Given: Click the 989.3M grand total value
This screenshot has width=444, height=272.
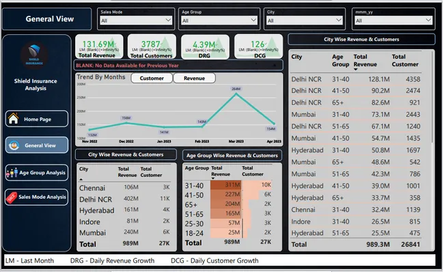Looking at the screenshot, I should pos(378,244).
